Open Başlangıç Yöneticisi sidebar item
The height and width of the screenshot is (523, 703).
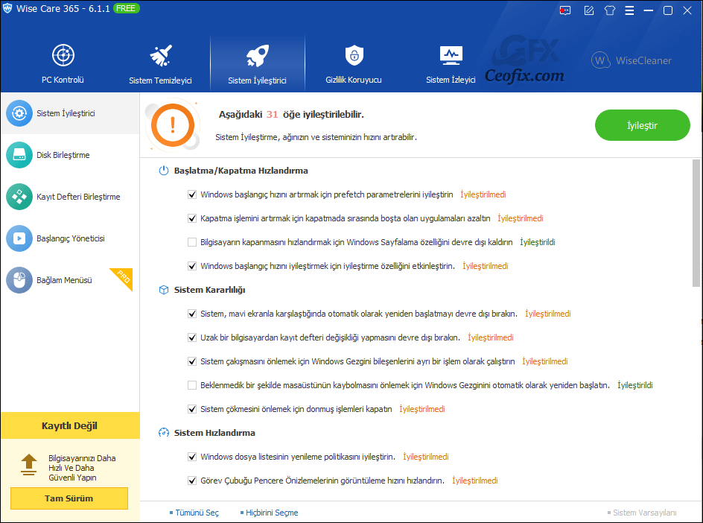pos(70,238)
